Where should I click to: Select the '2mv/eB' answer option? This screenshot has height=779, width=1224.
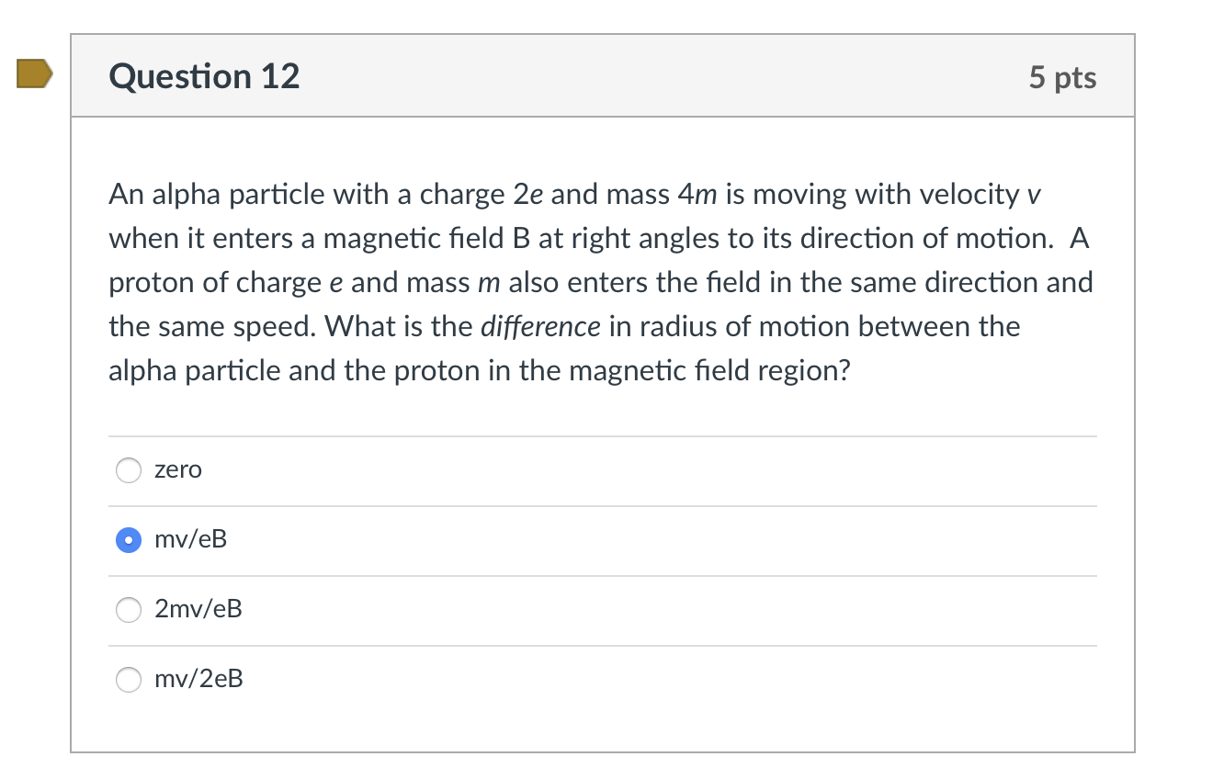128,609
